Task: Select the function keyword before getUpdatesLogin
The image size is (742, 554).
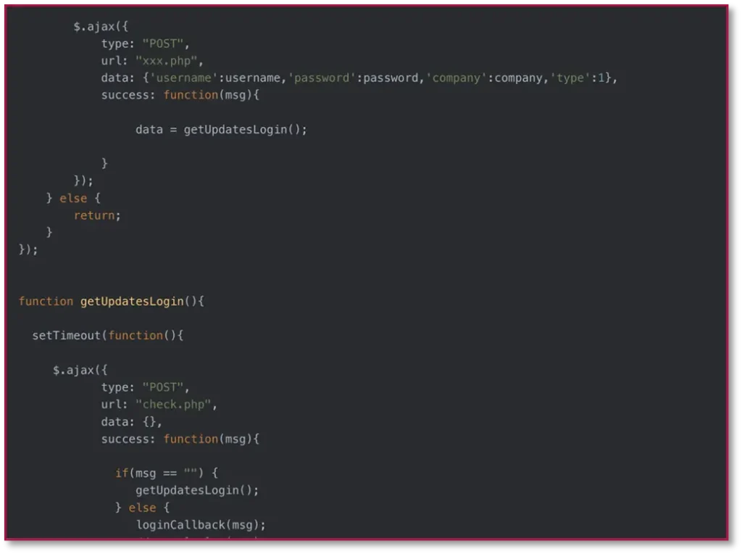Action: (45, 301)
